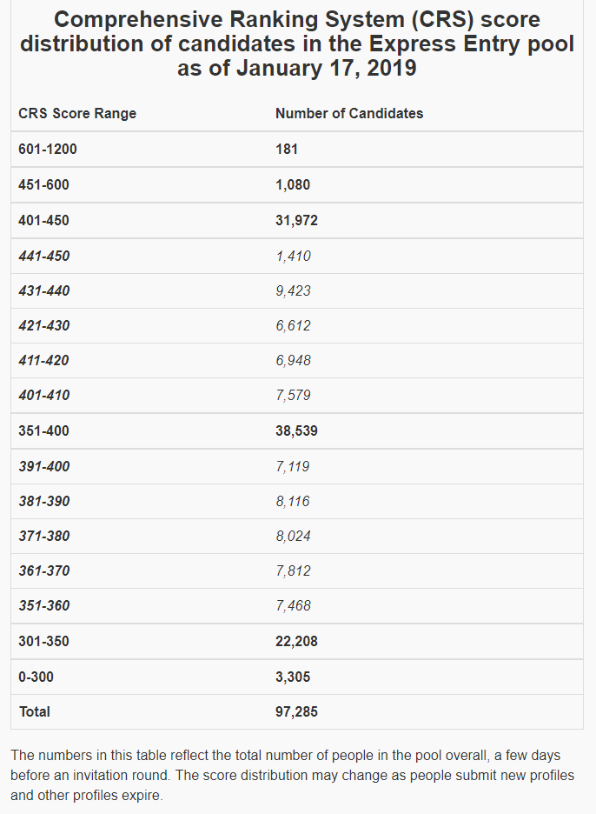Click the 31,972 candidates total
This screenshot has height=814, width=596.
click(x=296, y=221)
